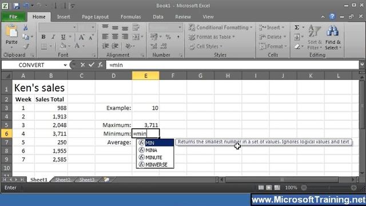Toggle Center text alignment
Viewport: 366px width, 206px height.
click(115, 37)
